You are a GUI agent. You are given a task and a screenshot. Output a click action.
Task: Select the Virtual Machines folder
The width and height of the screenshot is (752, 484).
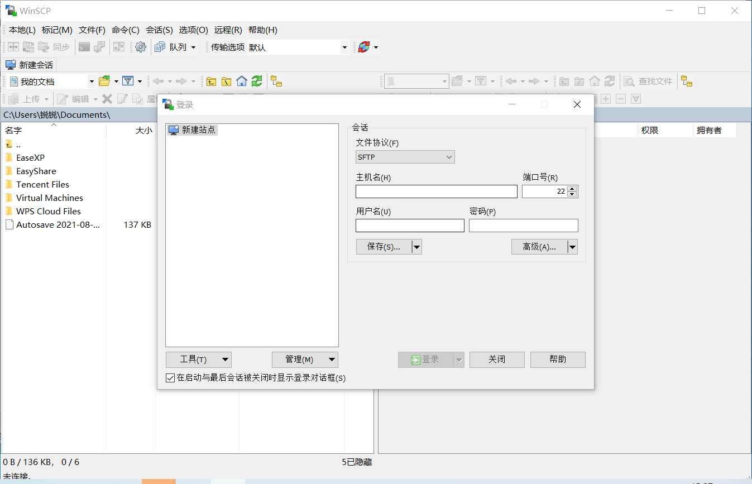[x=49, y=198]
